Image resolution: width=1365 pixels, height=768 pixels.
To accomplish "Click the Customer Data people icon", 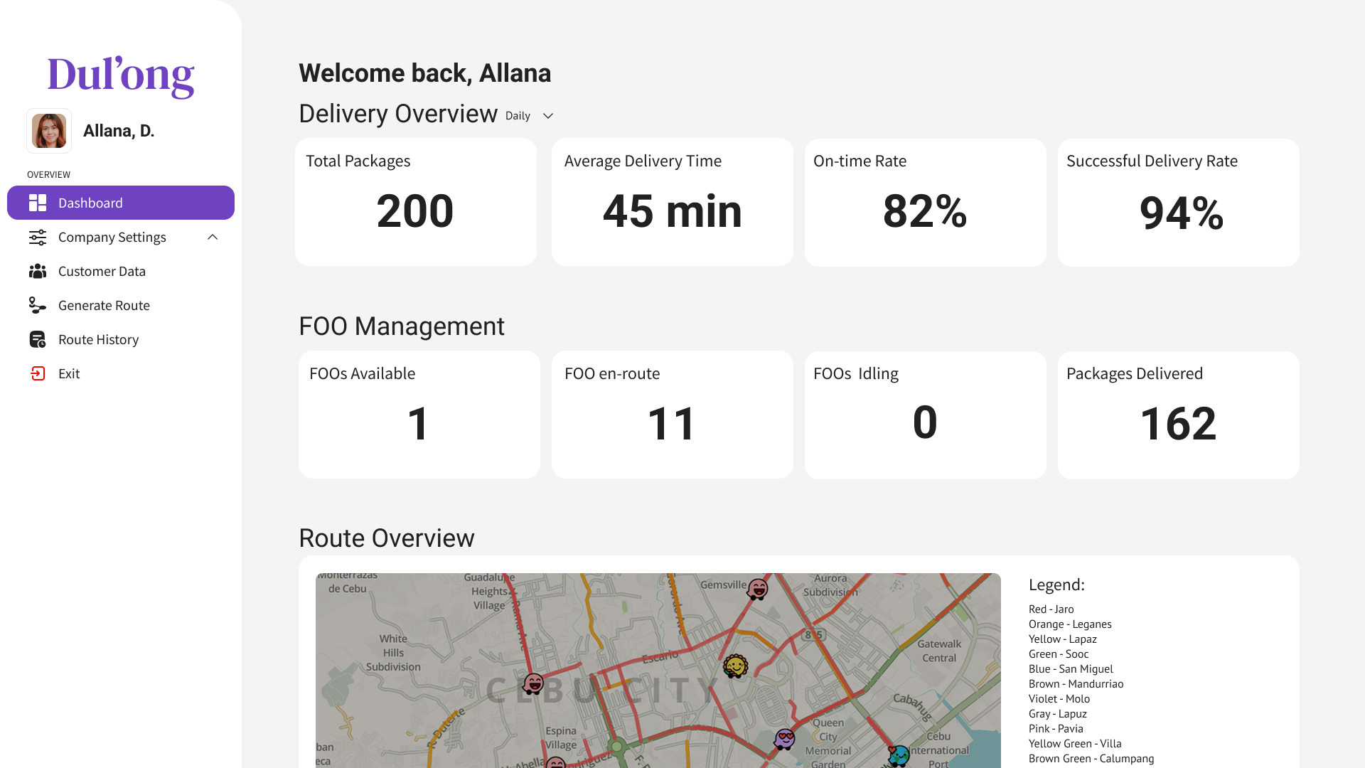I will [x=38, y=272].
